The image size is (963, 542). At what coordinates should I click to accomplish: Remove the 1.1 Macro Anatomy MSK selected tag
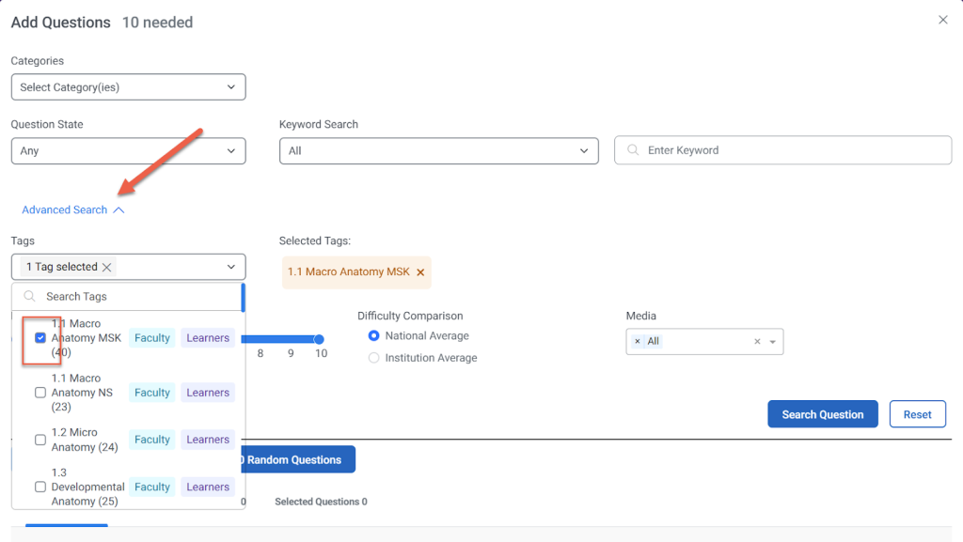click(420, 272)
